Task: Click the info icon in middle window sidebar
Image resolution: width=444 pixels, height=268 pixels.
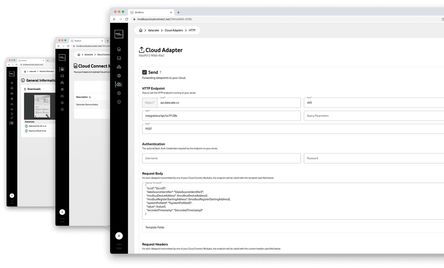Action: [62, 109]
